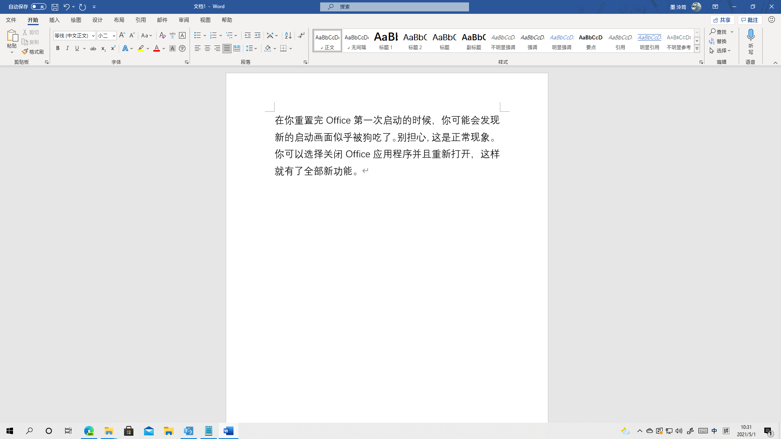Toggle subscript formatting
The width and height of the screenshot is (781, 439).
tap(103, 48)
